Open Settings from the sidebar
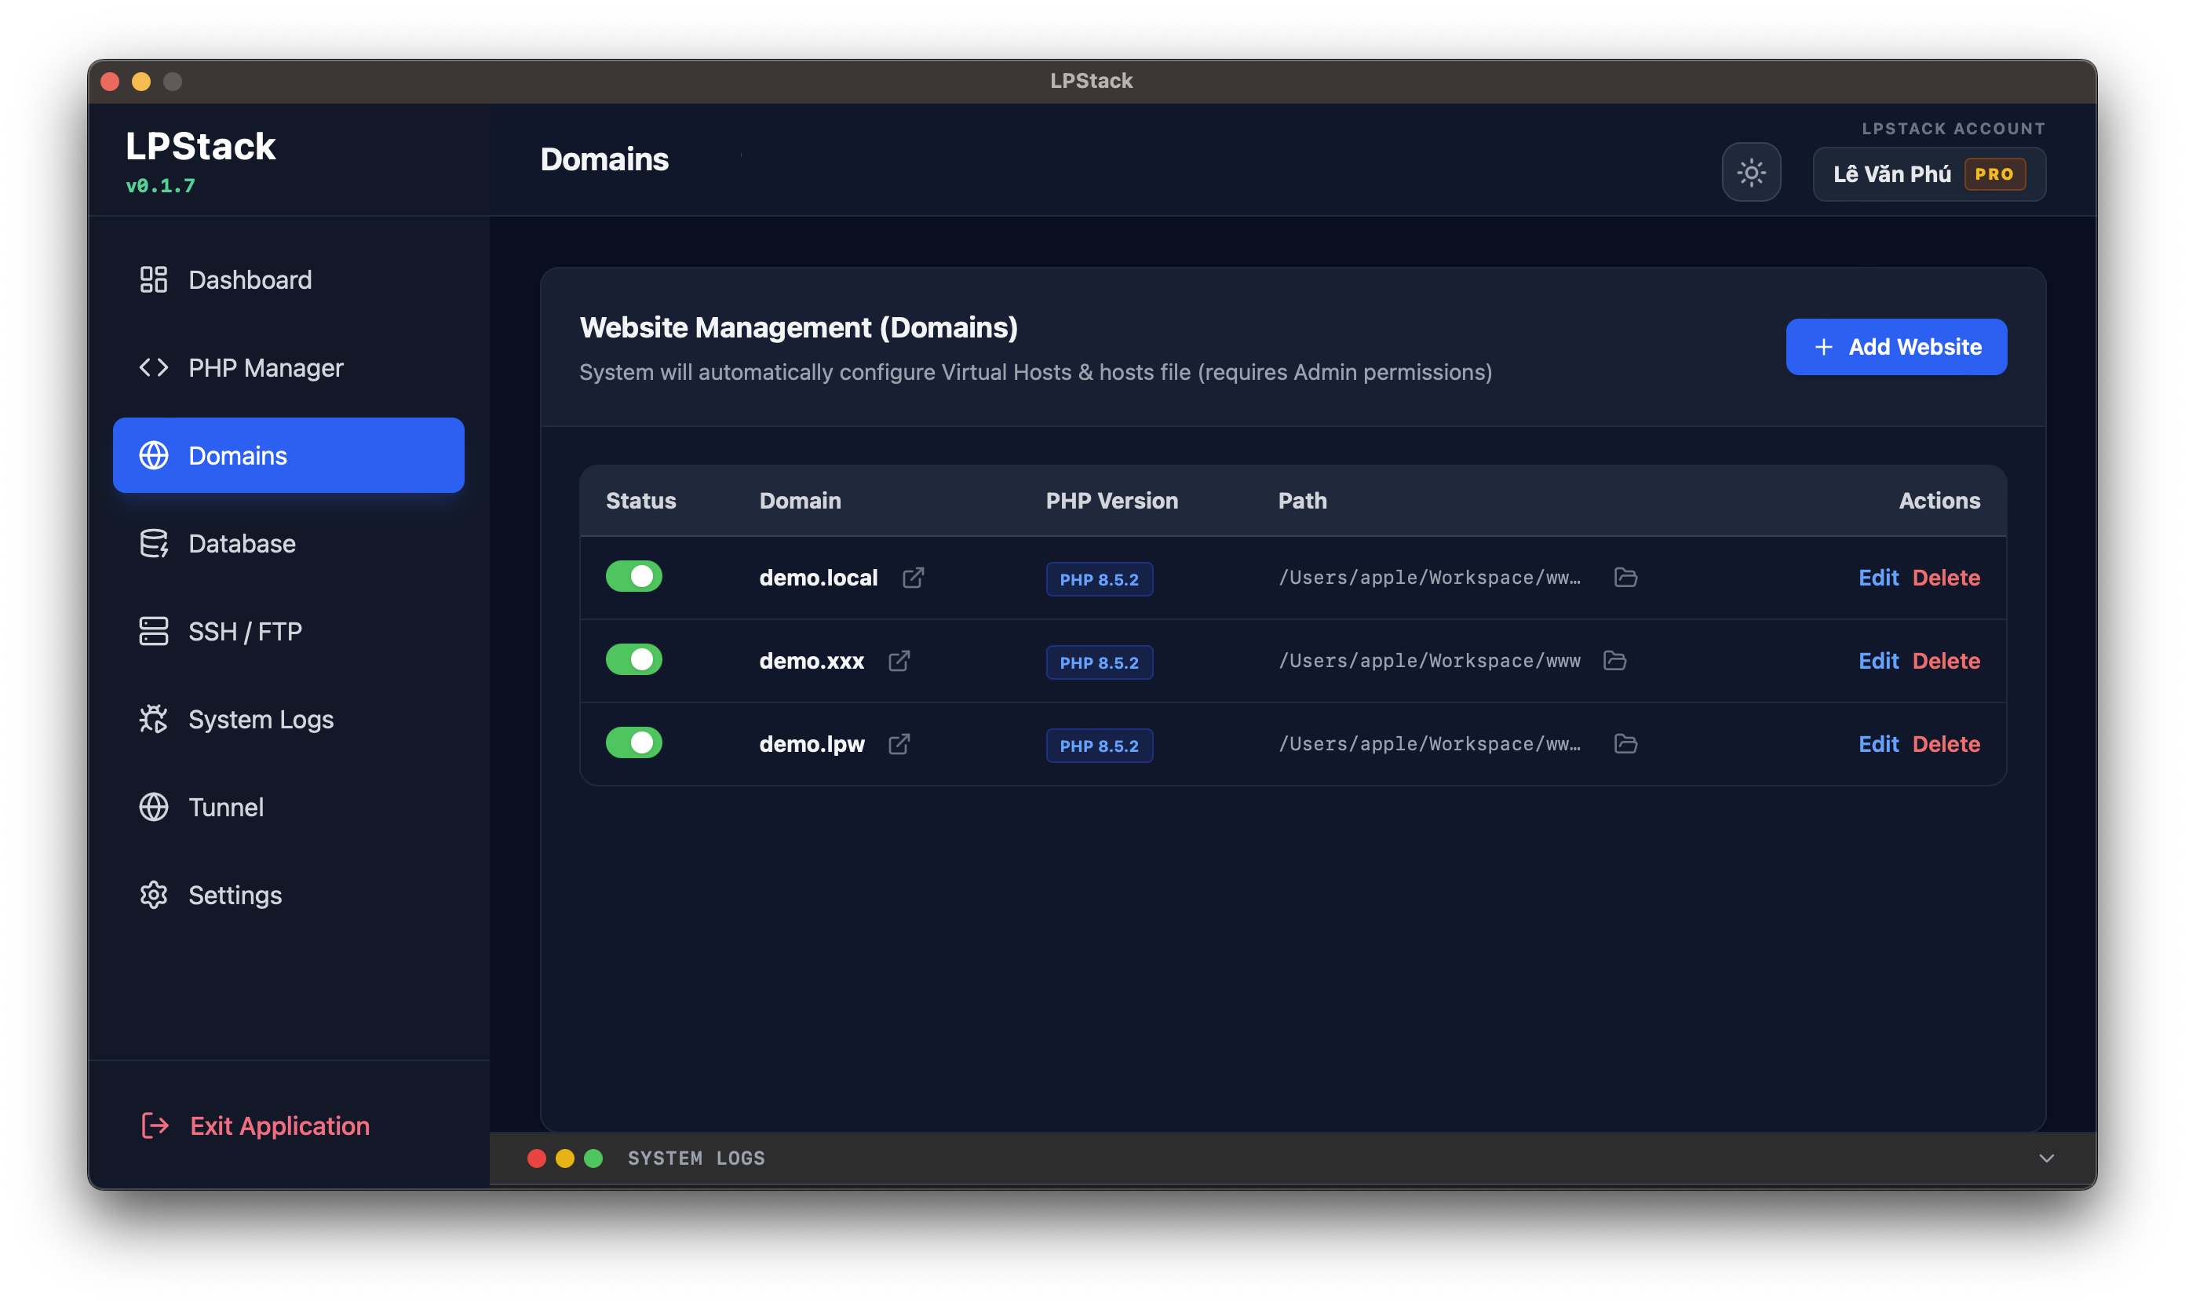2185x1306 pixels. tap(234, 894)
